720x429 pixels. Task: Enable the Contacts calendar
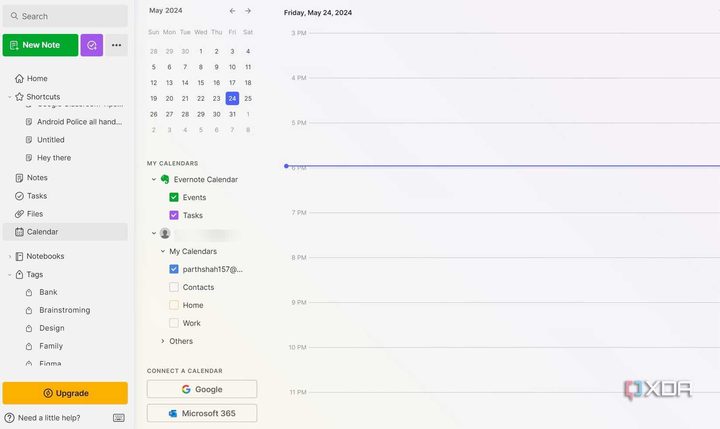click(x=174, y=287)
